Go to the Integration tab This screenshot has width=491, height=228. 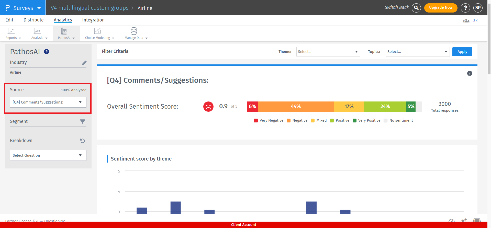coord(93,20)
